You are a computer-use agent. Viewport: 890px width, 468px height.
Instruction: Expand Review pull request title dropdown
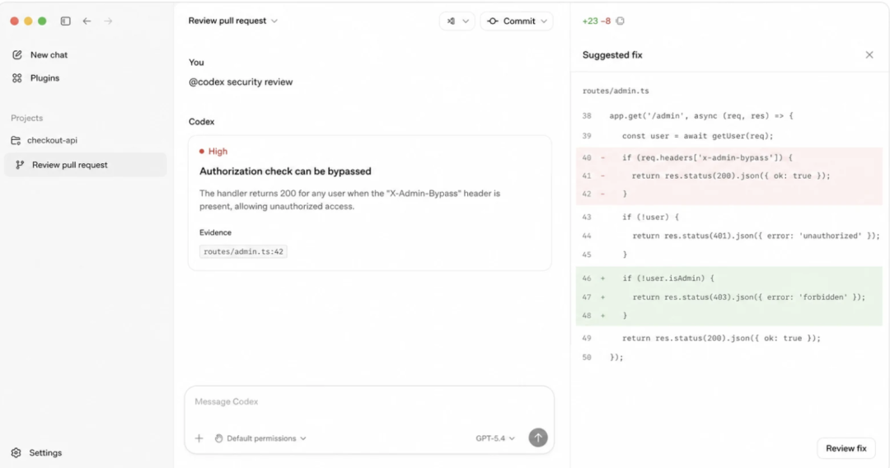274,21
